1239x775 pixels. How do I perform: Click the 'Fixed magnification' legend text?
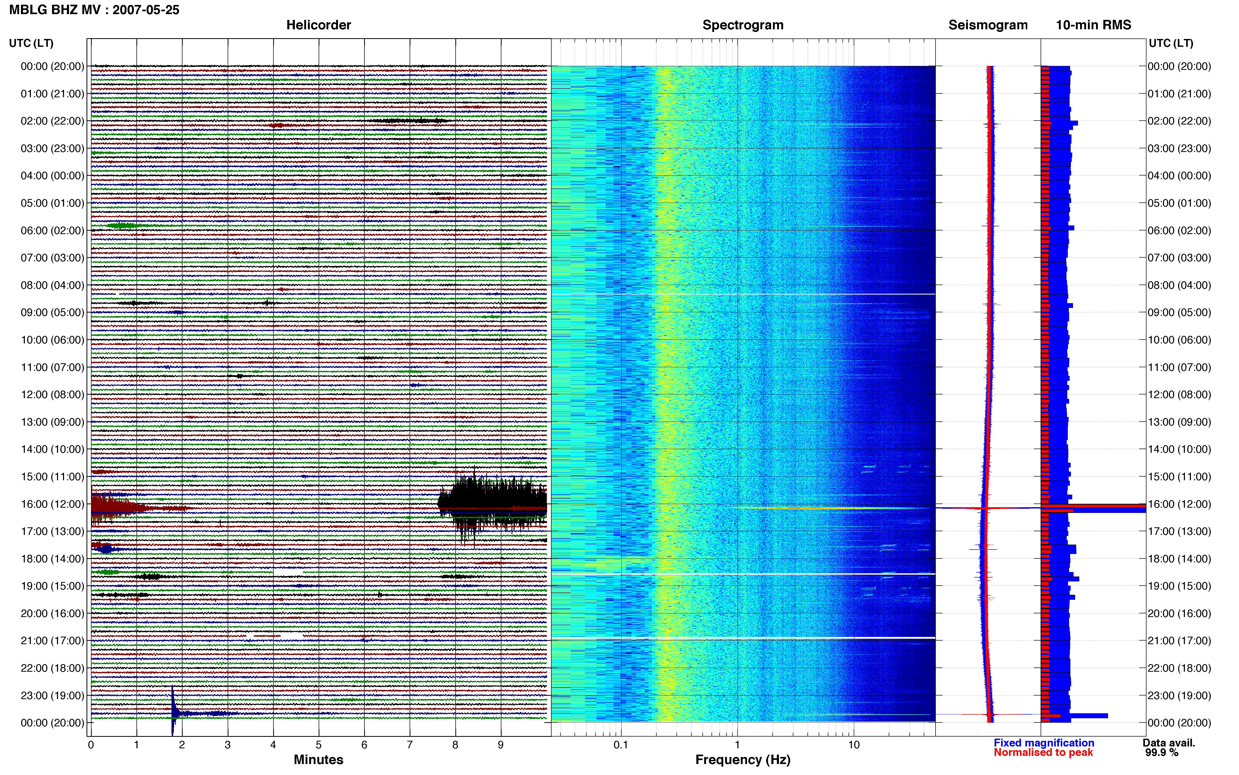[x=1044, y=743]
